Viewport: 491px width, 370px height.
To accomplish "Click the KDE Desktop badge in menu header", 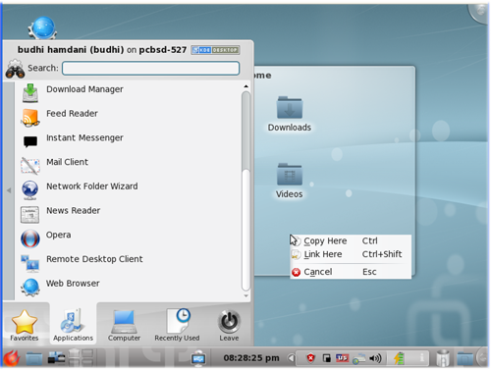I will (x=215, y=50).
